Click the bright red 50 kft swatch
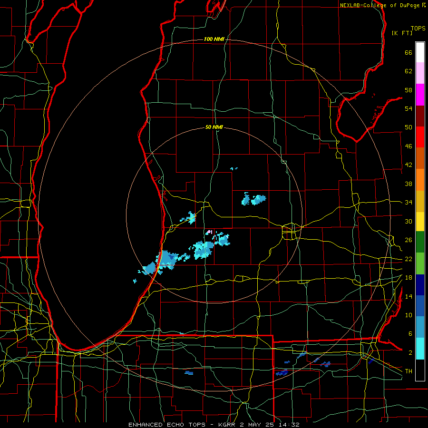This screenshot has height=428, width=428. pyautogui.click(x=420, y=137)
